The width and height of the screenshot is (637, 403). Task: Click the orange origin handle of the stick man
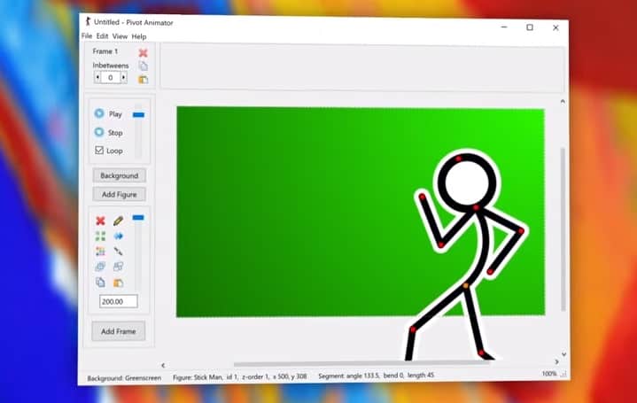click(x=465, y=286)
